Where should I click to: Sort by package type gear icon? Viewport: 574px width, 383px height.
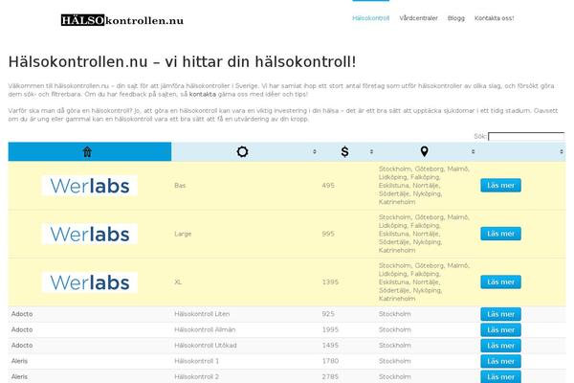tap(242, 151)
